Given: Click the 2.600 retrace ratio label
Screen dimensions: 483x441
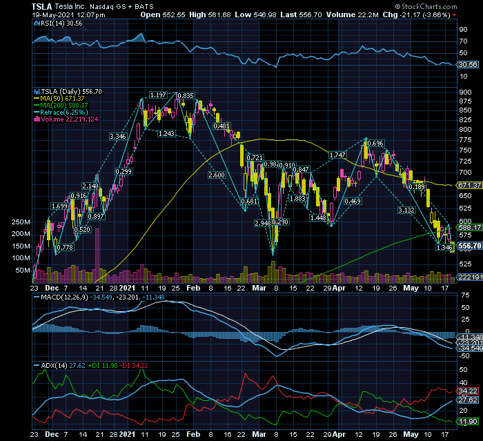Looking at the screenshot, I should pos(217,175).
